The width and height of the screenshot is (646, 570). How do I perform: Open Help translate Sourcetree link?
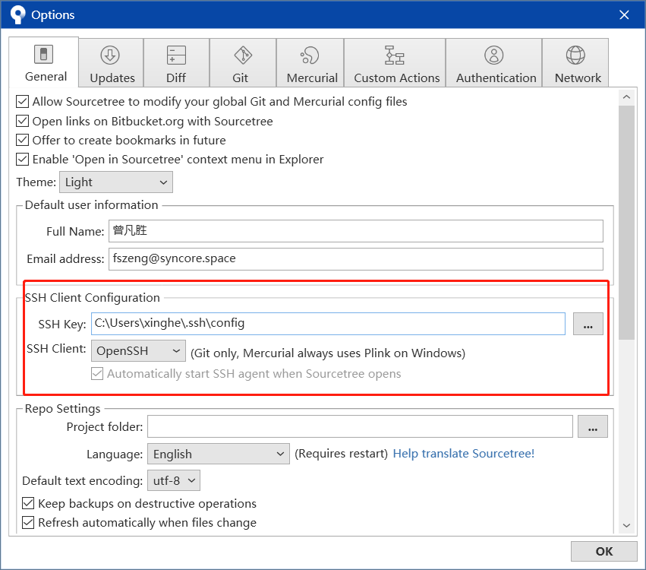point(464,453)
